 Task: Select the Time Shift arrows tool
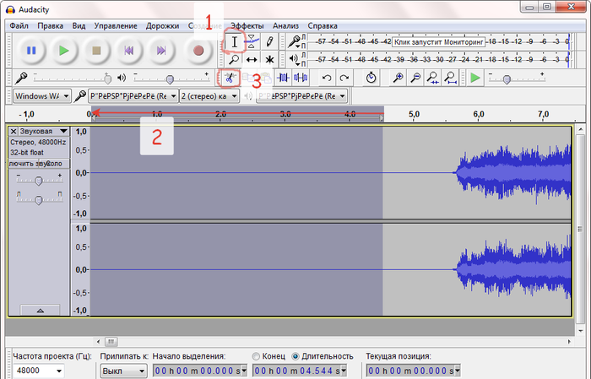[252, 59]
